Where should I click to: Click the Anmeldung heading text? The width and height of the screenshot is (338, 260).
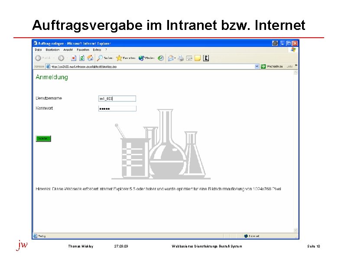[52, 77]
